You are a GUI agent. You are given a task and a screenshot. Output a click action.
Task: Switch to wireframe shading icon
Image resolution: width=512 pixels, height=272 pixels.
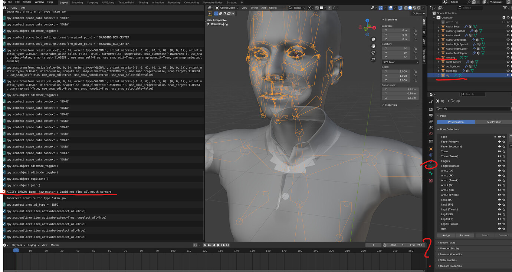pyautogui.click(x=405, y=8)
